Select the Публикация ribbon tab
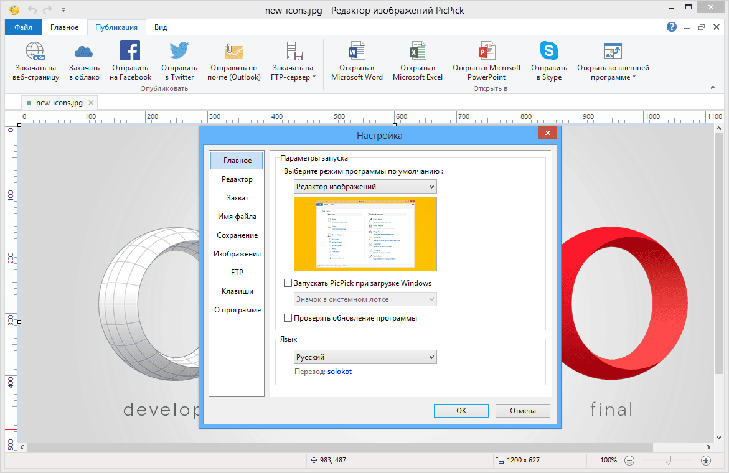 pos(116,27)
